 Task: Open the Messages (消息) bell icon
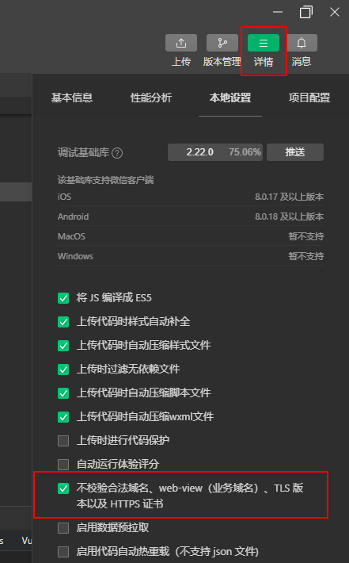[x=302, y=43]
